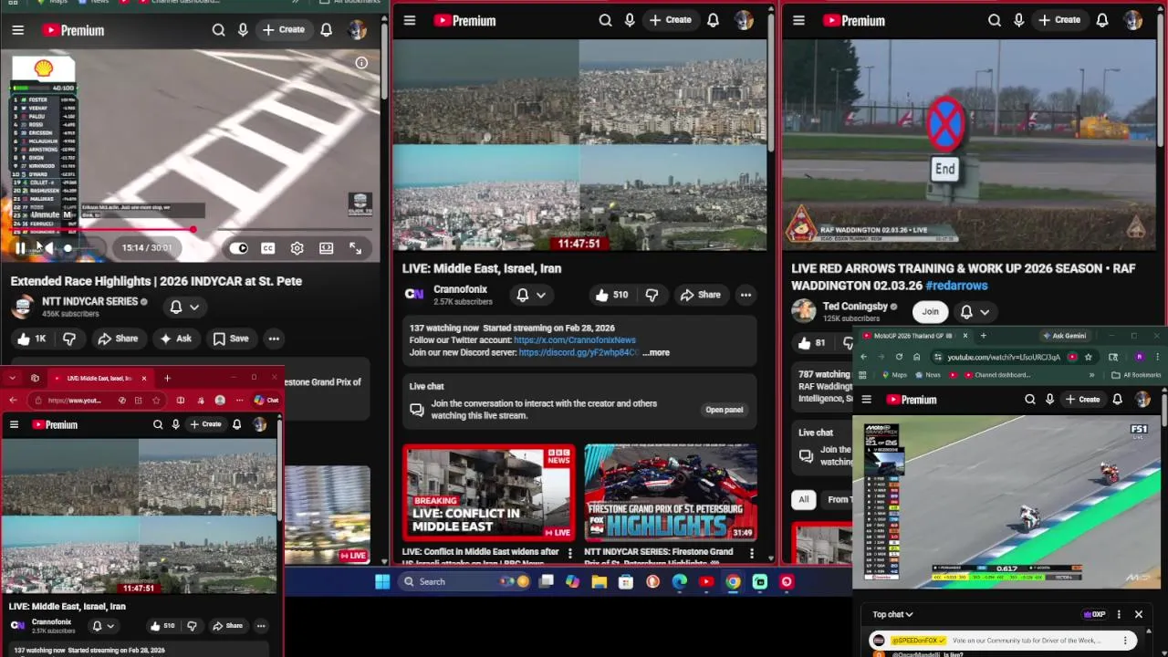The image size is (1168, 657).
Task: Click search icon in center Middle East window
Action: point(605,20)
